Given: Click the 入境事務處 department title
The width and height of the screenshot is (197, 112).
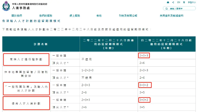Looking at the screenshot, I should (x=21, y=8).
